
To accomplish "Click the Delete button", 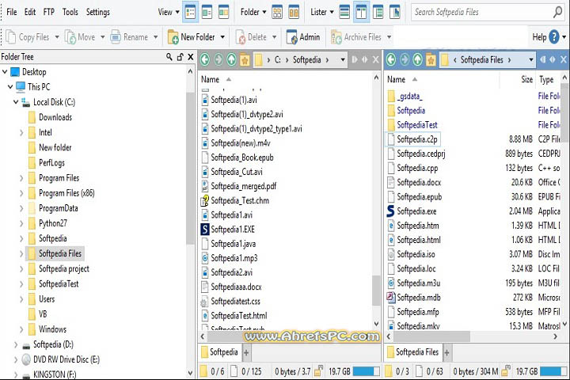I will (x=251, y=37).
